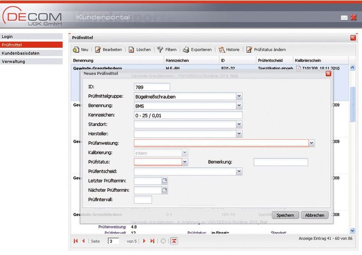Screen dimensions: 362x255
Task: Click the Neu toolbar icon
Action: (x=76, y=50)
